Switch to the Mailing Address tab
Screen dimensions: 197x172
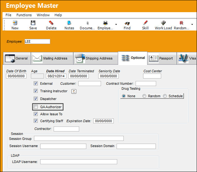click(x=52, y=58)
